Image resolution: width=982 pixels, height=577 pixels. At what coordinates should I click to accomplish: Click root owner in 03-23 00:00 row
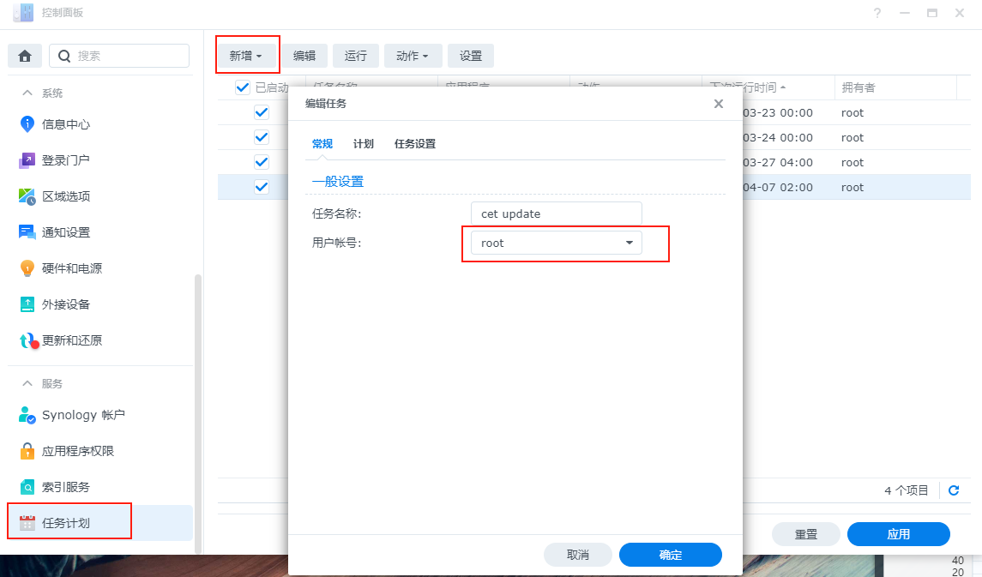(x=852, y=112)
